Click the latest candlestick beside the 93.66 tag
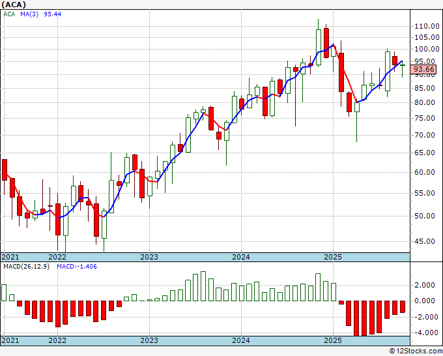443x356 pixels. click(x=403, y=65)
